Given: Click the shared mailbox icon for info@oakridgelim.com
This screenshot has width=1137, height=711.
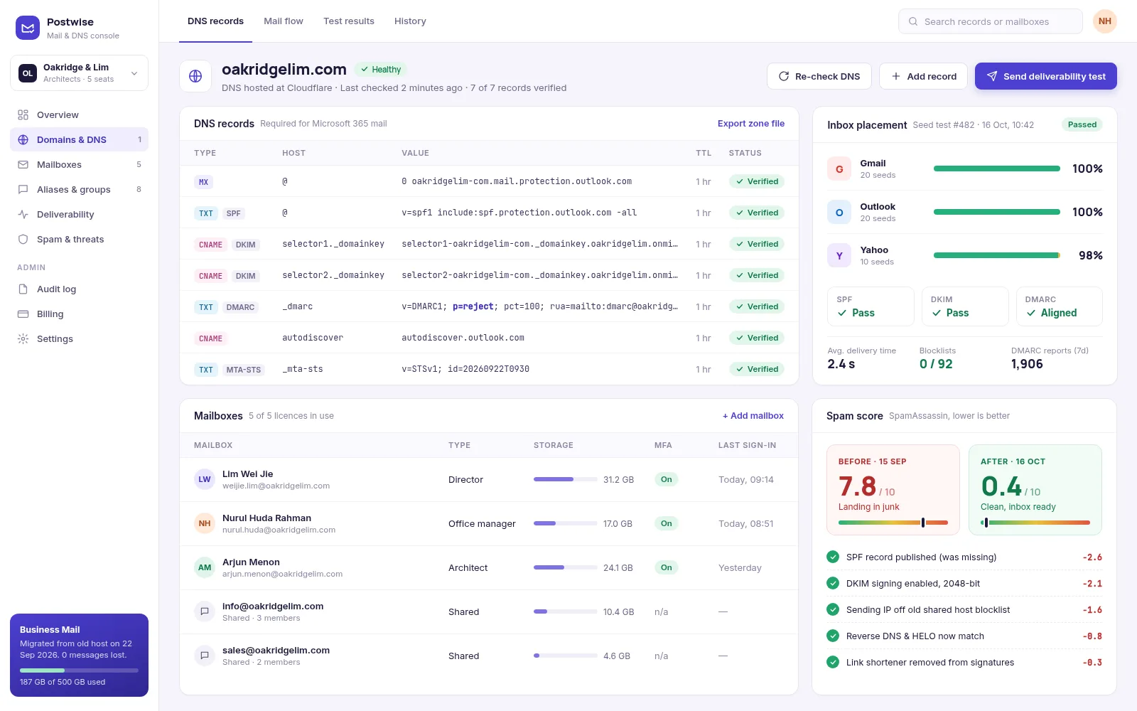Looking at the screenshot, I should [x=205, y=611].
